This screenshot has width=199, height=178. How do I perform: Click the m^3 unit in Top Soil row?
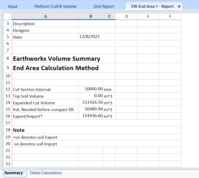coord(109,96)
